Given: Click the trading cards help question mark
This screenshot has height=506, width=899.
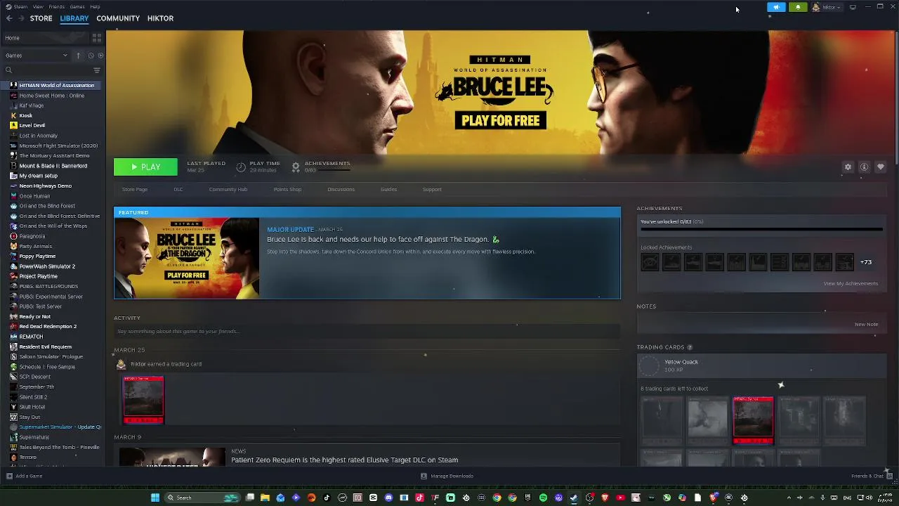Looking at the screenshot, I should [690, 347].
